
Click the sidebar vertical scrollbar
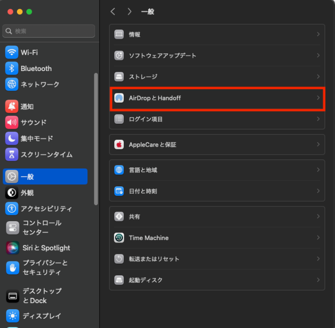(x=96, y=139)
